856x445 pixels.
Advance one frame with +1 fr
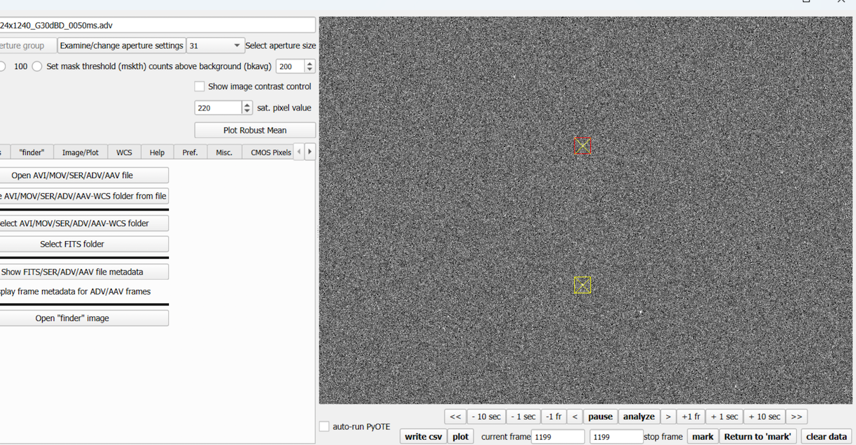(690, 417)
